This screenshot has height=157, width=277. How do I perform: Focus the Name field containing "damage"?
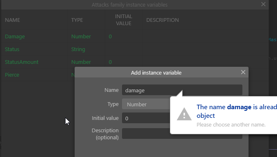182,90
